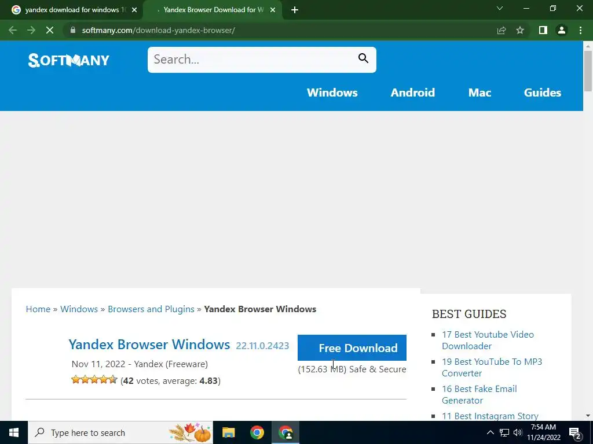Click the volume speaker icon in the tray

click(x=518, y=432)
